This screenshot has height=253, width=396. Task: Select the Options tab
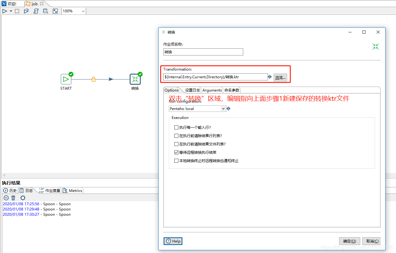[x=172, y=90]
